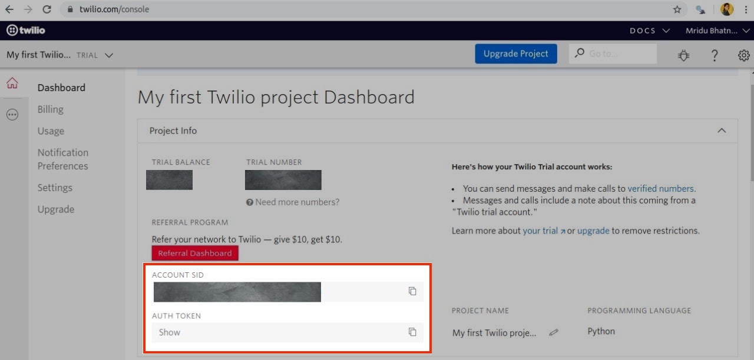Select Dashboard in the sidebar

click(x=61, y=88)
